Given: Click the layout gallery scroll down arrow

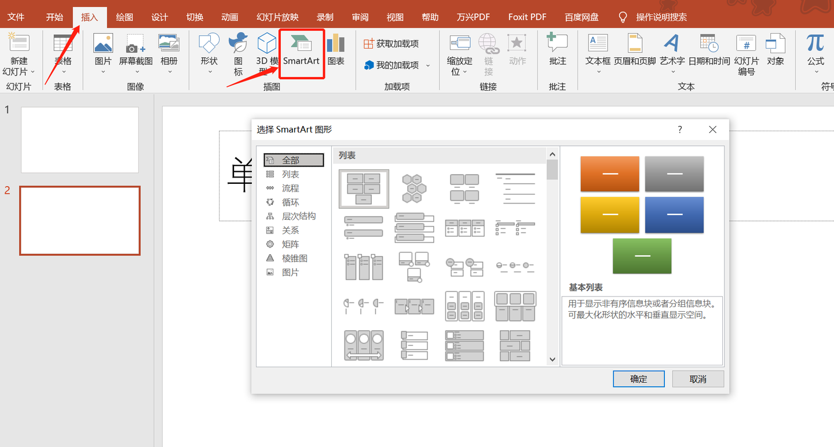Looking at the screenshot, I should (552, 359).
